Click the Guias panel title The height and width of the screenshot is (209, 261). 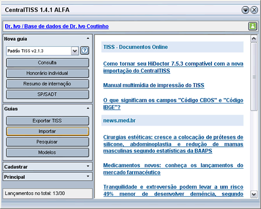[11, 109]
